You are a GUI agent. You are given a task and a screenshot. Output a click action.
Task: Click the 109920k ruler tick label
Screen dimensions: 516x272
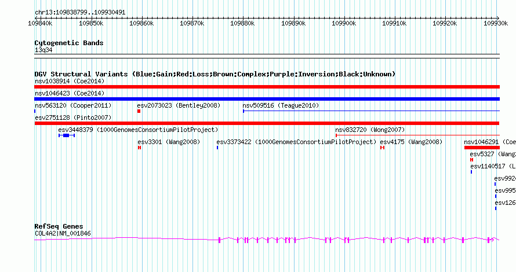(x=445, y=23)
